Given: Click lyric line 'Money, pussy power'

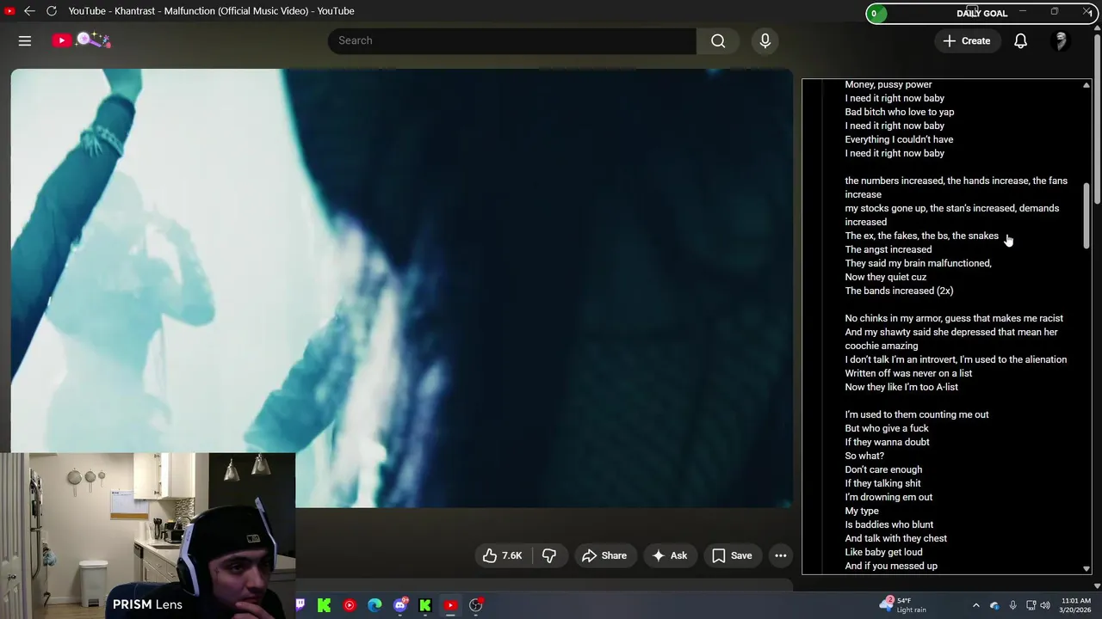Looking at the screenshot, I should pyautogui.click(x=888, y=84).
